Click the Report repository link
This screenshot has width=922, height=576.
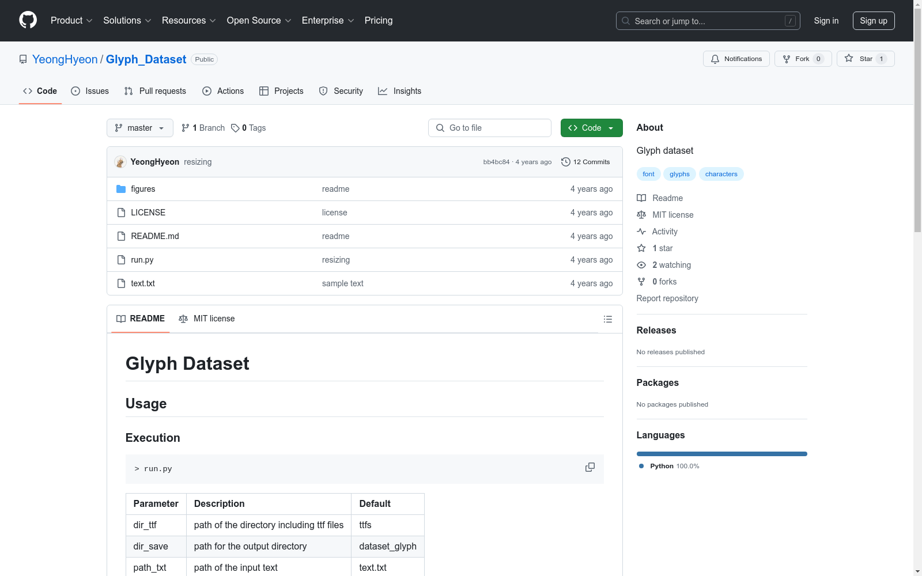(667, 298)
